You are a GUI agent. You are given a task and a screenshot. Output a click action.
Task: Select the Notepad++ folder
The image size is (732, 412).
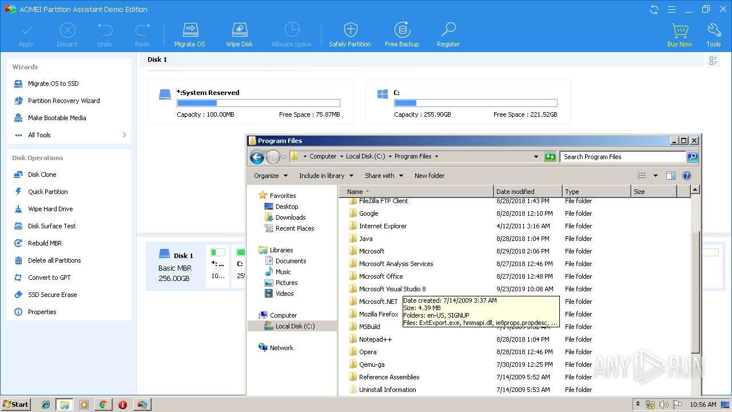(x=375, y=339)
